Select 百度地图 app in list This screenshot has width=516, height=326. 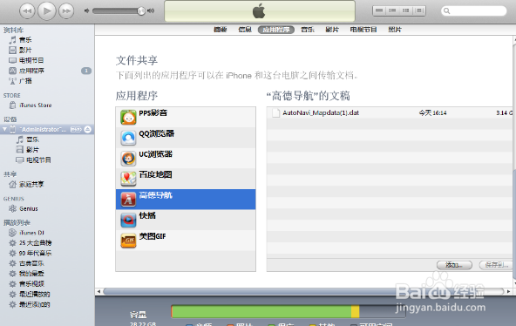[x=186, y=179]
